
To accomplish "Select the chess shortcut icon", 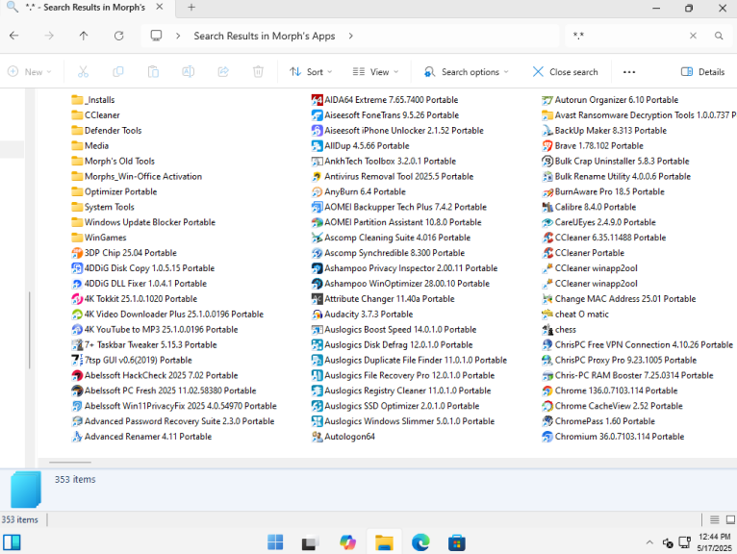I will point(547,329).
